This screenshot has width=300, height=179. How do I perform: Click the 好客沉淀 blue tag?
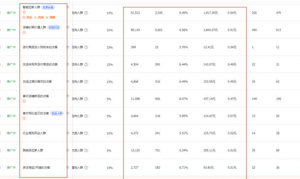pyautogui.click(x=54, y=28)
